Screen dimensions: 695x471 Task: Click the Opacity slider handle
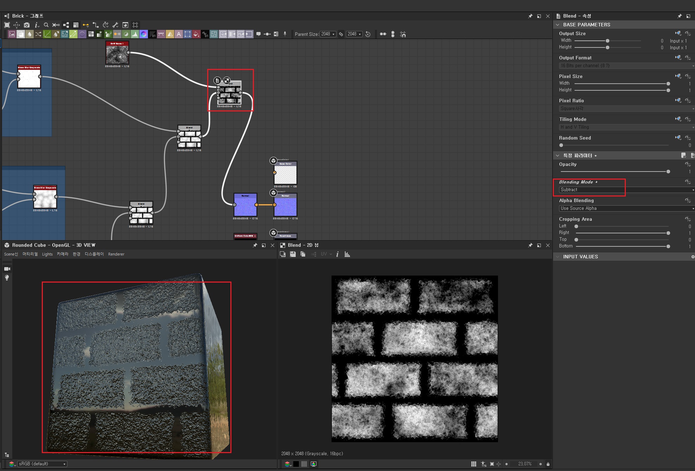pyautogui.click(x=668, y=172)
